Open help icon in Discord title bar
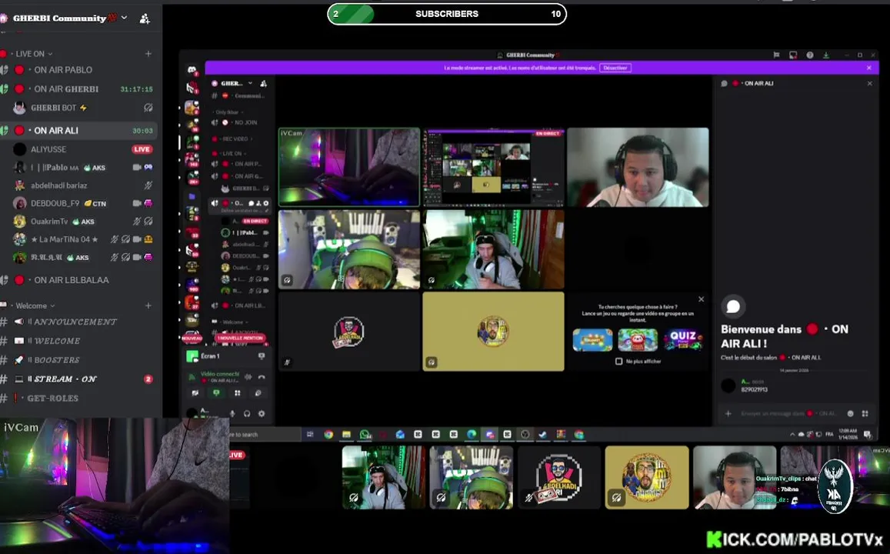Viewport: 890px width, 554px height. (810, 55)
